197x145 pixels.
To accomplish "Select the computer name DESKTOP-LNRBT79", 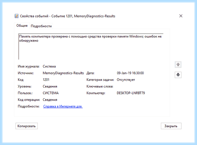I will pyautogui.click(x=131, y=93).
